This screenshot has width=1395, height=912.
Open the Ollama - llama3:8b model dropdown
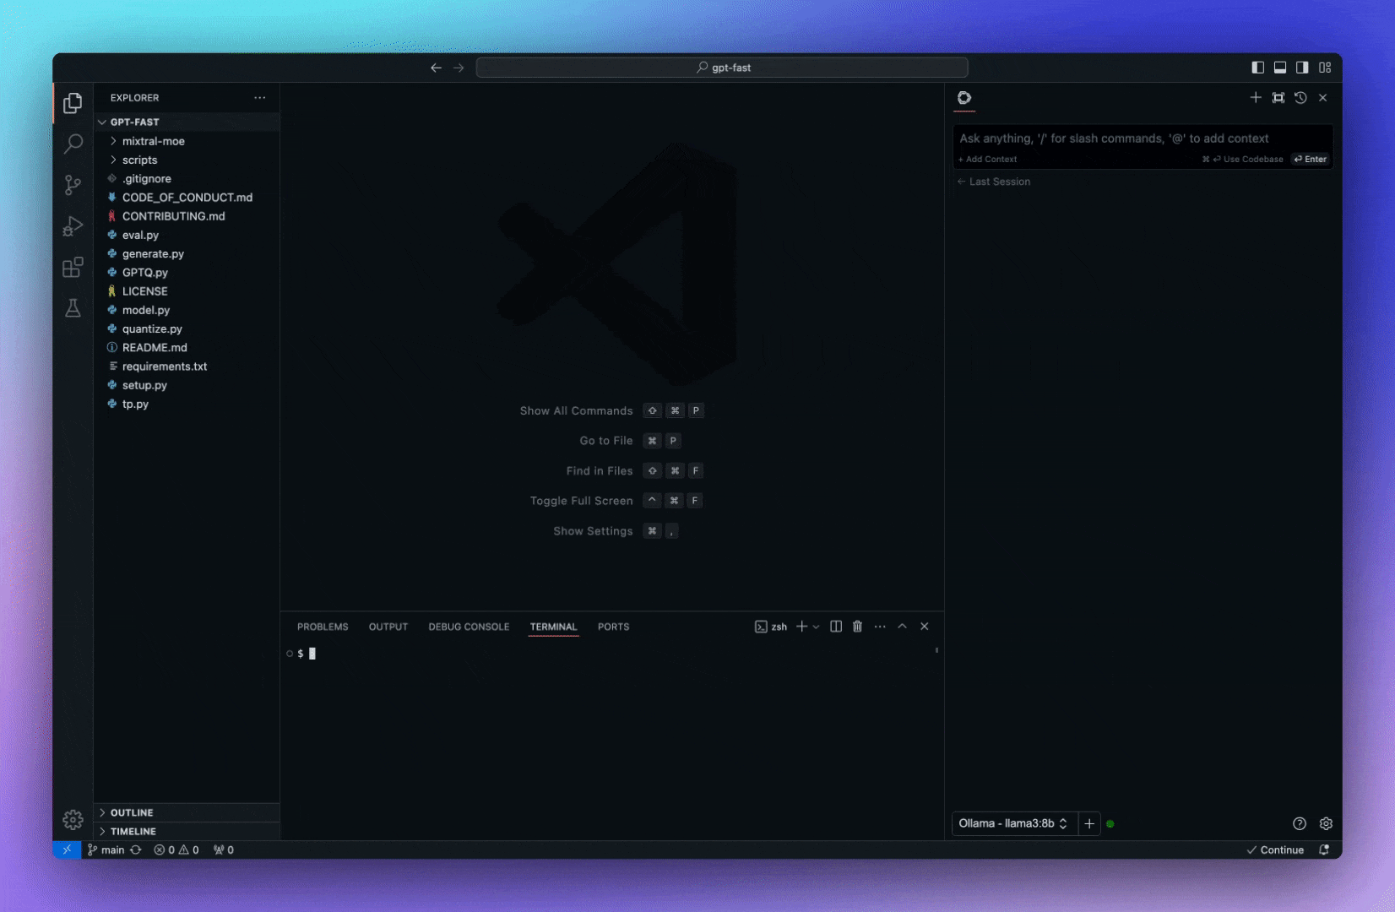[1012, 823]
